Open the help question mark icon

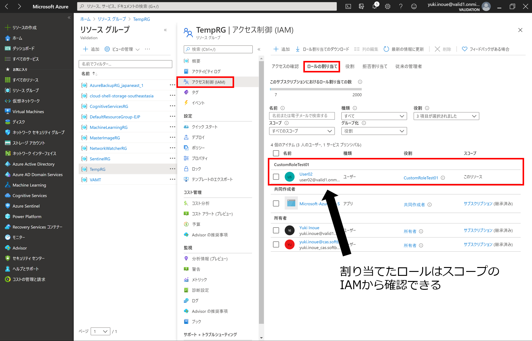401,6
